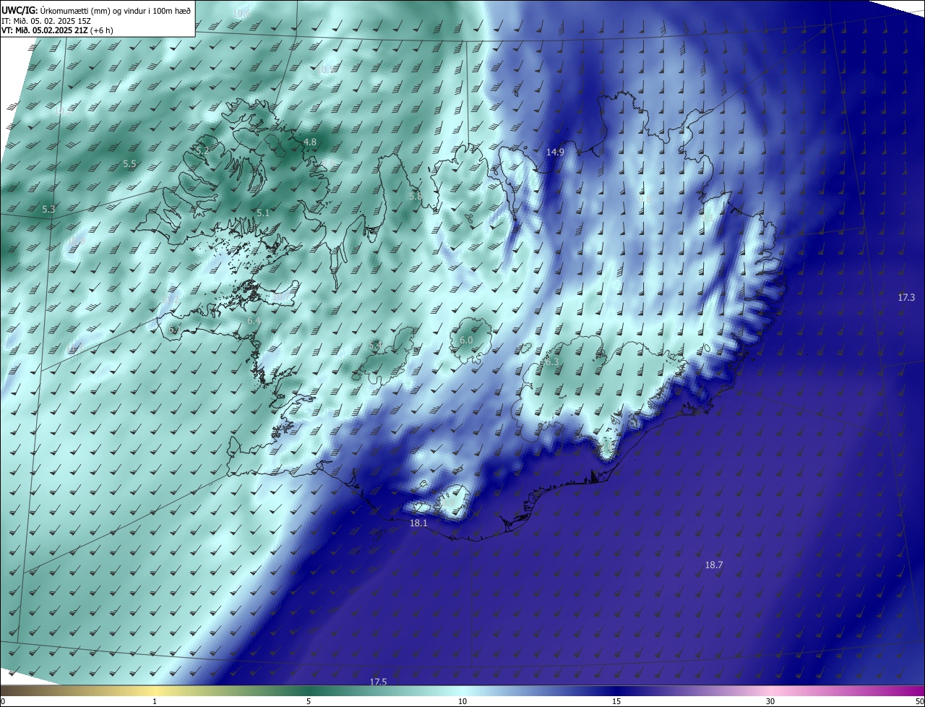Click the 4.8 value on the map
Viewport: 925px width, 707px height.
pyautogui.click(x=309, y=142)
